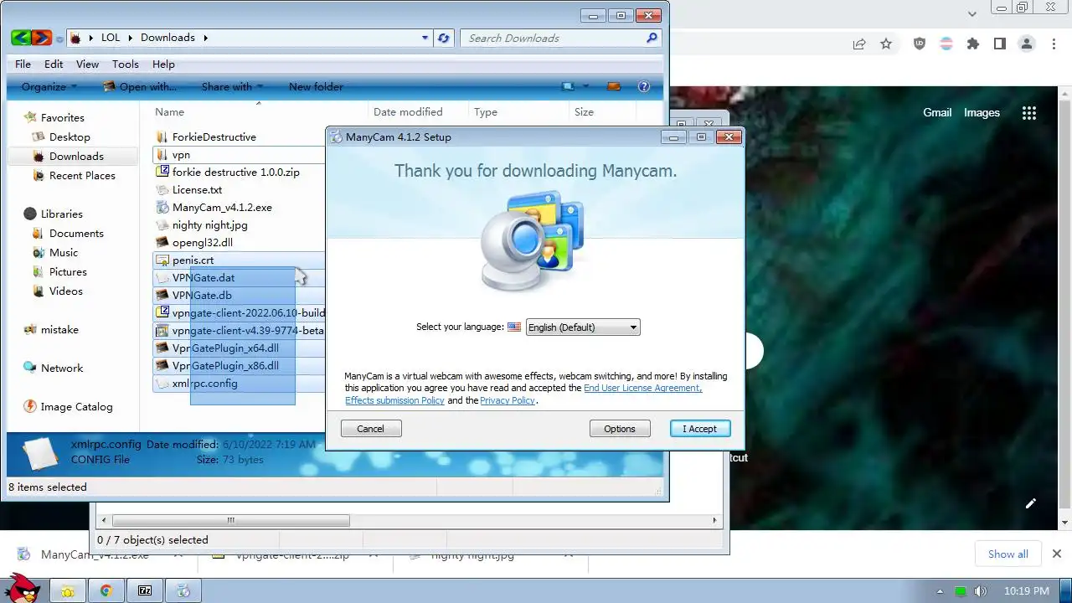Click Show all downloads button
Image resolution: width=1072 pixels, height=603 pixels.
1008,554
